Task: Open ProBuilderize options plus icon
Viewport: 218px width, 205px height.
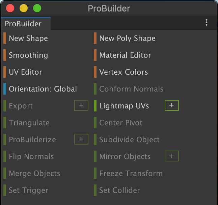Action: [81, 139]
